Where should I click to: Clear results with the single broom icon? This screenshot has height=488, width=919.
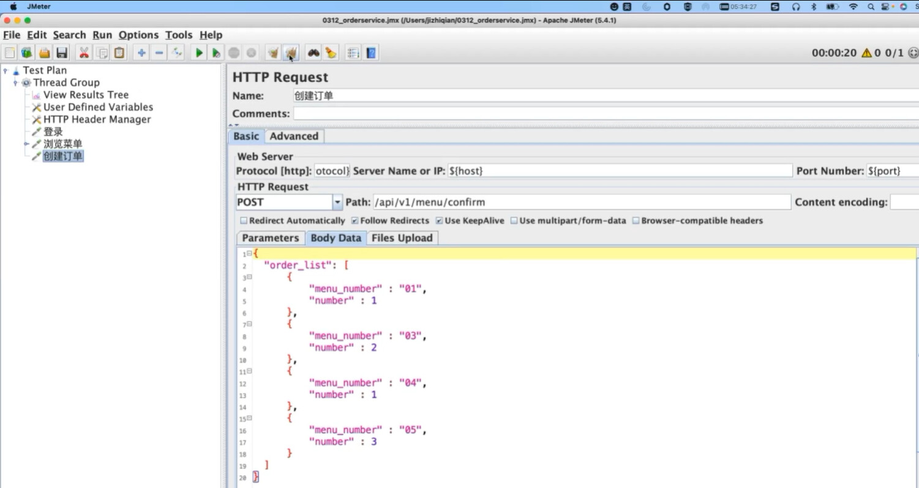click(273, 53)
